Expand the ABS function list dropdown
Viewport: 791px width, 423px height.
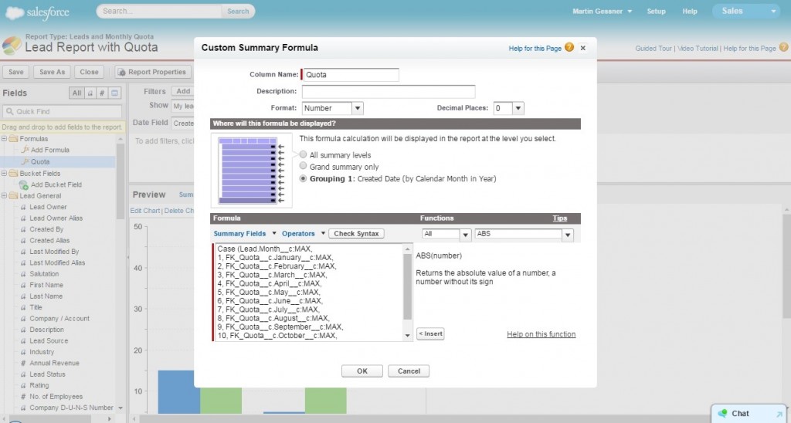click(568, 235)
